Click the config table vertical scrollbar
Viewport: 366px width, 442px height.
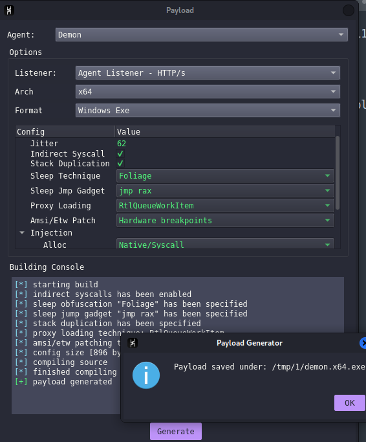pos(338,173)
